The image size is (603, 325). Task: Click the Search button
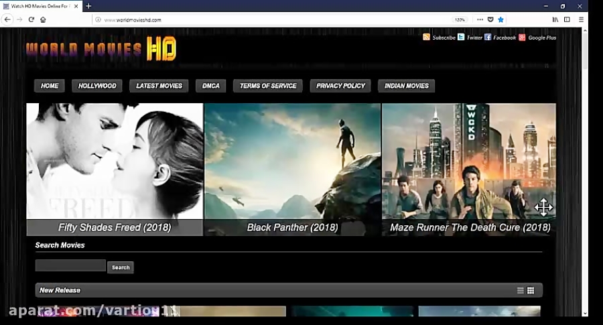point(121,267)
